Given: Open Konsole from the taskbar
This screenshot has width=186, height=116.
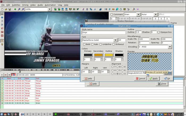Looking at the screenshot, I should click(85, 114).
